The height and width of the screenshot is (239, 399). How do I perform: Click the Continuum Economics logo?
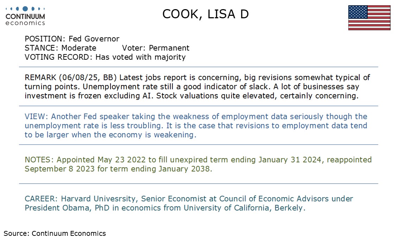click(x=25, y=16)
